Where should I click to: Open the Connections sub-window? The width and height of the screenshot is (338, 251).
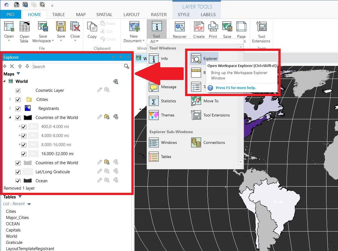coord(208,142)
